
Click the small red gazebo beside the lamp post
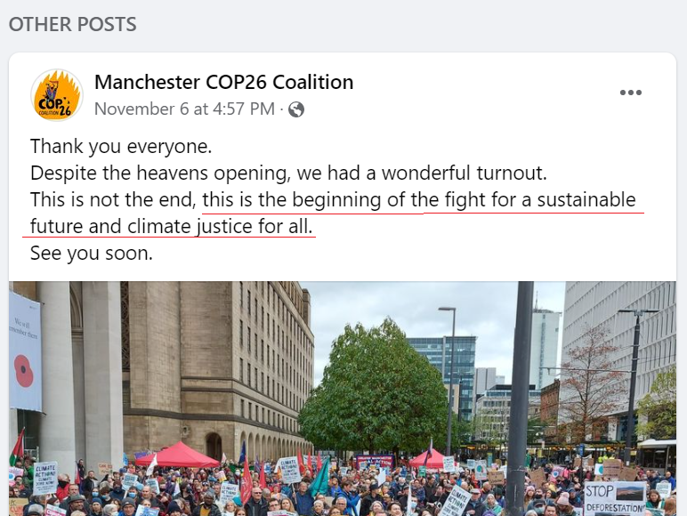coord(427,460)
